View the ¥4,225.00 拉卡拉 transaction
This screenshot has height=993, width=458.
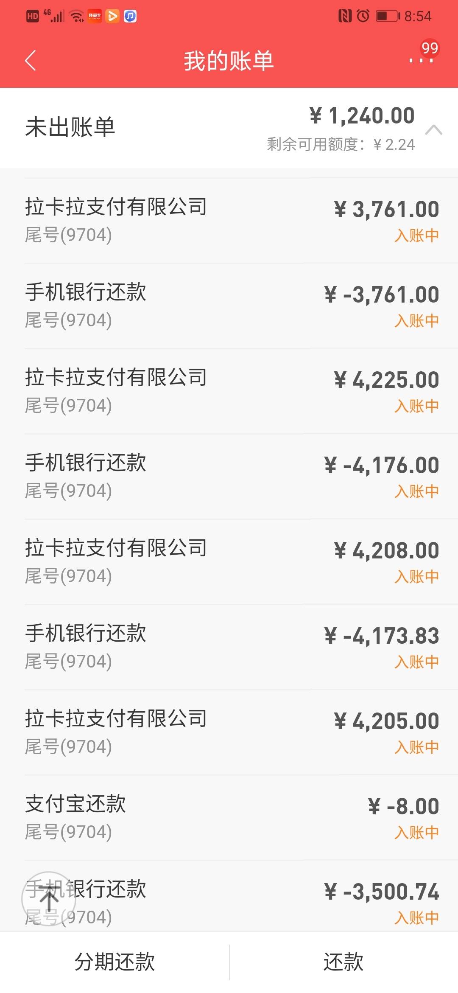(229, 391)
